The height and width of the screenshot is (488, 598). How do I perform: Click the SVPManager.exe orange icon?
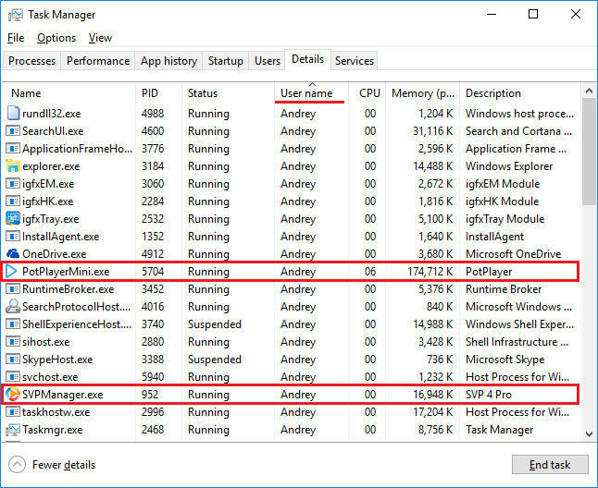pyautogui.click(x=12, y=395)
